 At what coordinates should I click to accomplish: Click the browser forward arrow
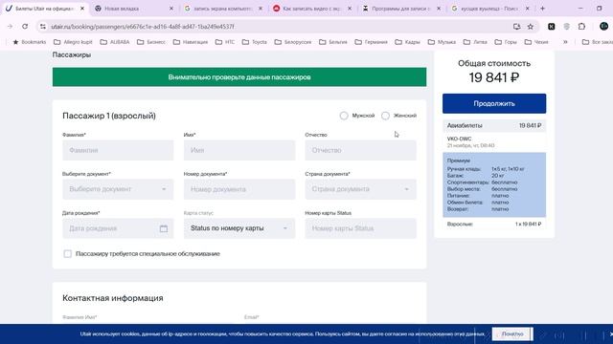(11, 27)
